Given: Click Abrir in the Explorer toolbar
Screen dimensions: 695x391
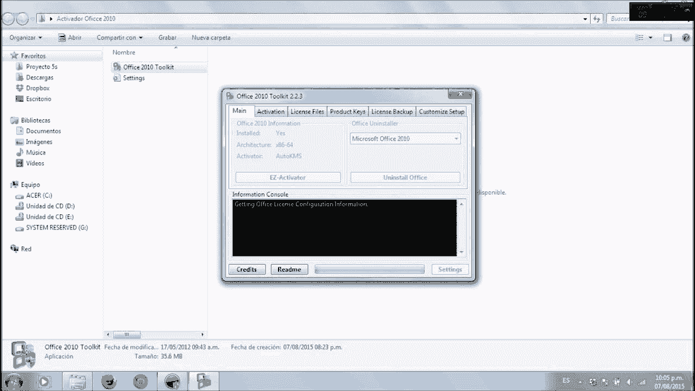Looking at the screenshot, I should click(70, 38).
